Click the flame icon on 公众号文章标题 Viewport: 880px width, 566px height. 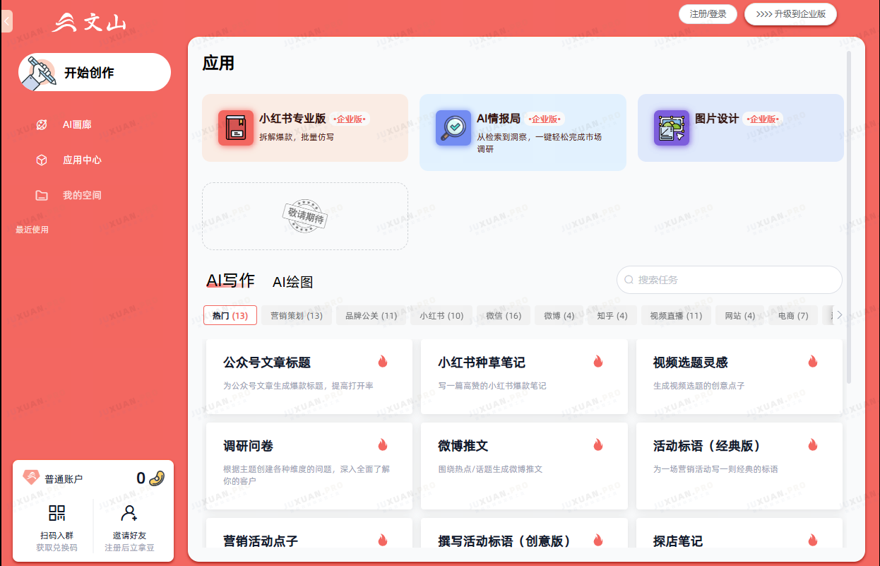coord(383,362)
